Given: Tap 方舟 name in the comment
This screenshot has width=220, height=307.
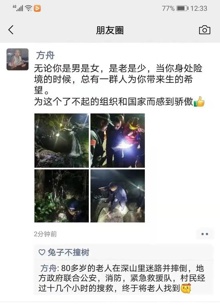Looking at the screenshot, I should (x=48, y=268).
